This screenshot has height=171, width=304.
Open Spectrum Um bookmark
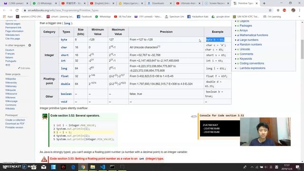tap(174, 17)
